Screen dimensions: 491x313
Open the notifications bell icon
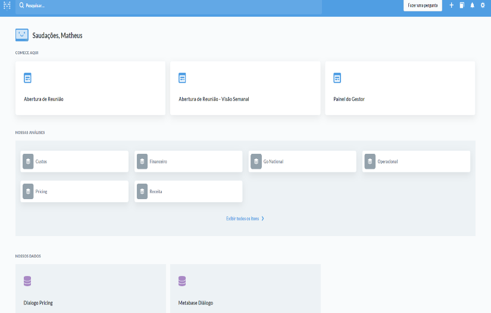[x=472, y=5]
